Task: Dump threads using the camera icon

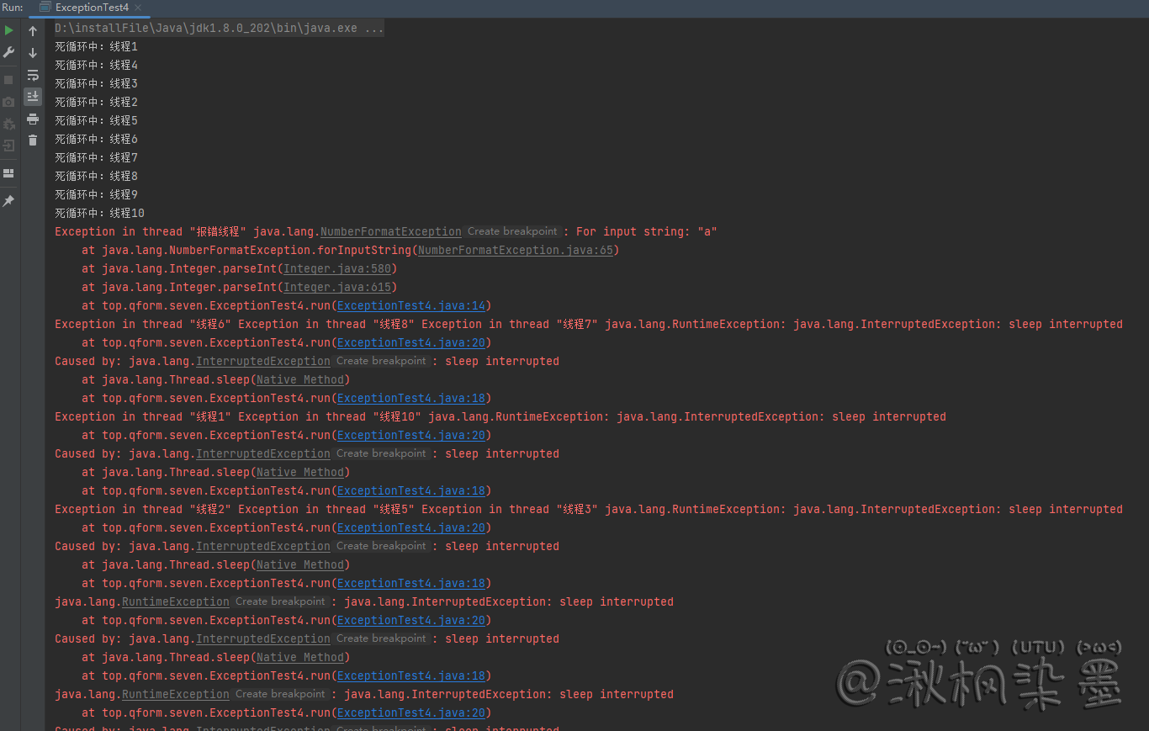Action: pos(8,102)
